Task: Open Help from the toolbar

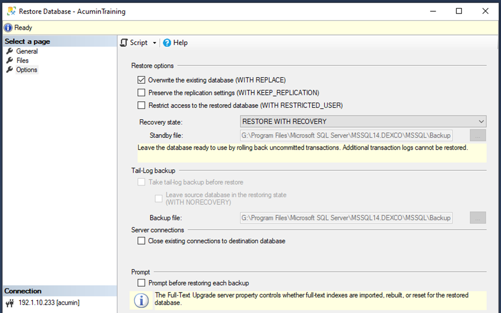Action: (175, 43)
